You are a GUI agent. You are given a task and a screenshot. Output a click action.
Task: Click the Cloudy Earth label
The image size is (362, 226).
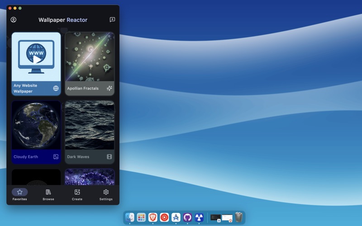pyautogui.click(x=26, y=157)
